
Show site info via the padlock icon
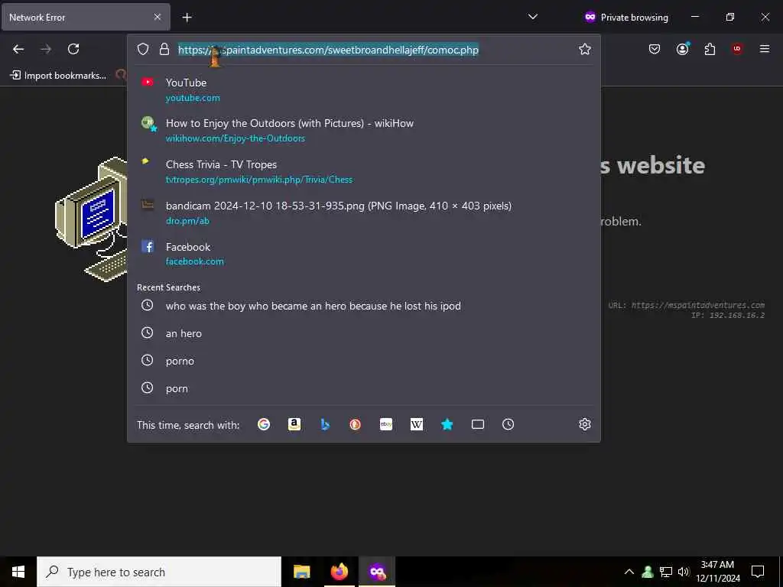click(164, 49)
